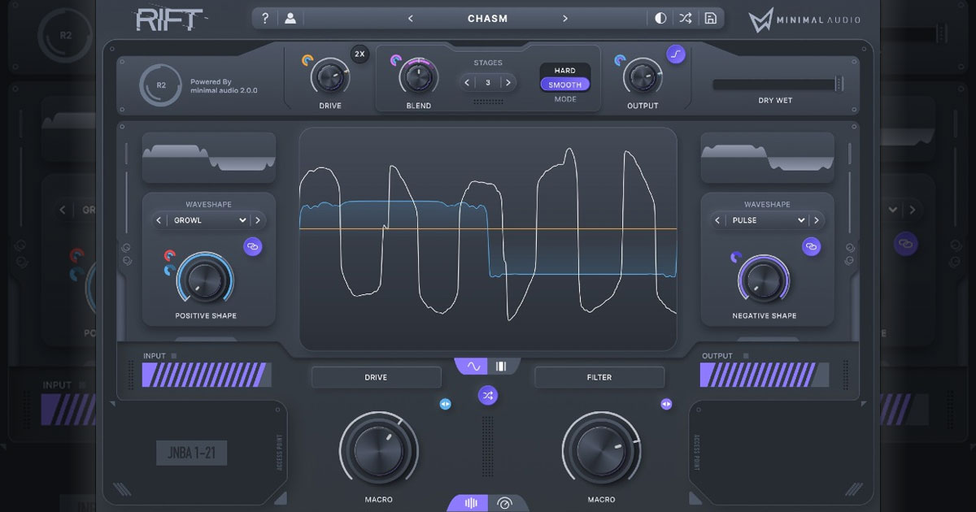Image resolution: width=976 pixels, height=512 pixels.
Task: Enable the soft clip curve button near Output
Action: click(x=677, y=54)
